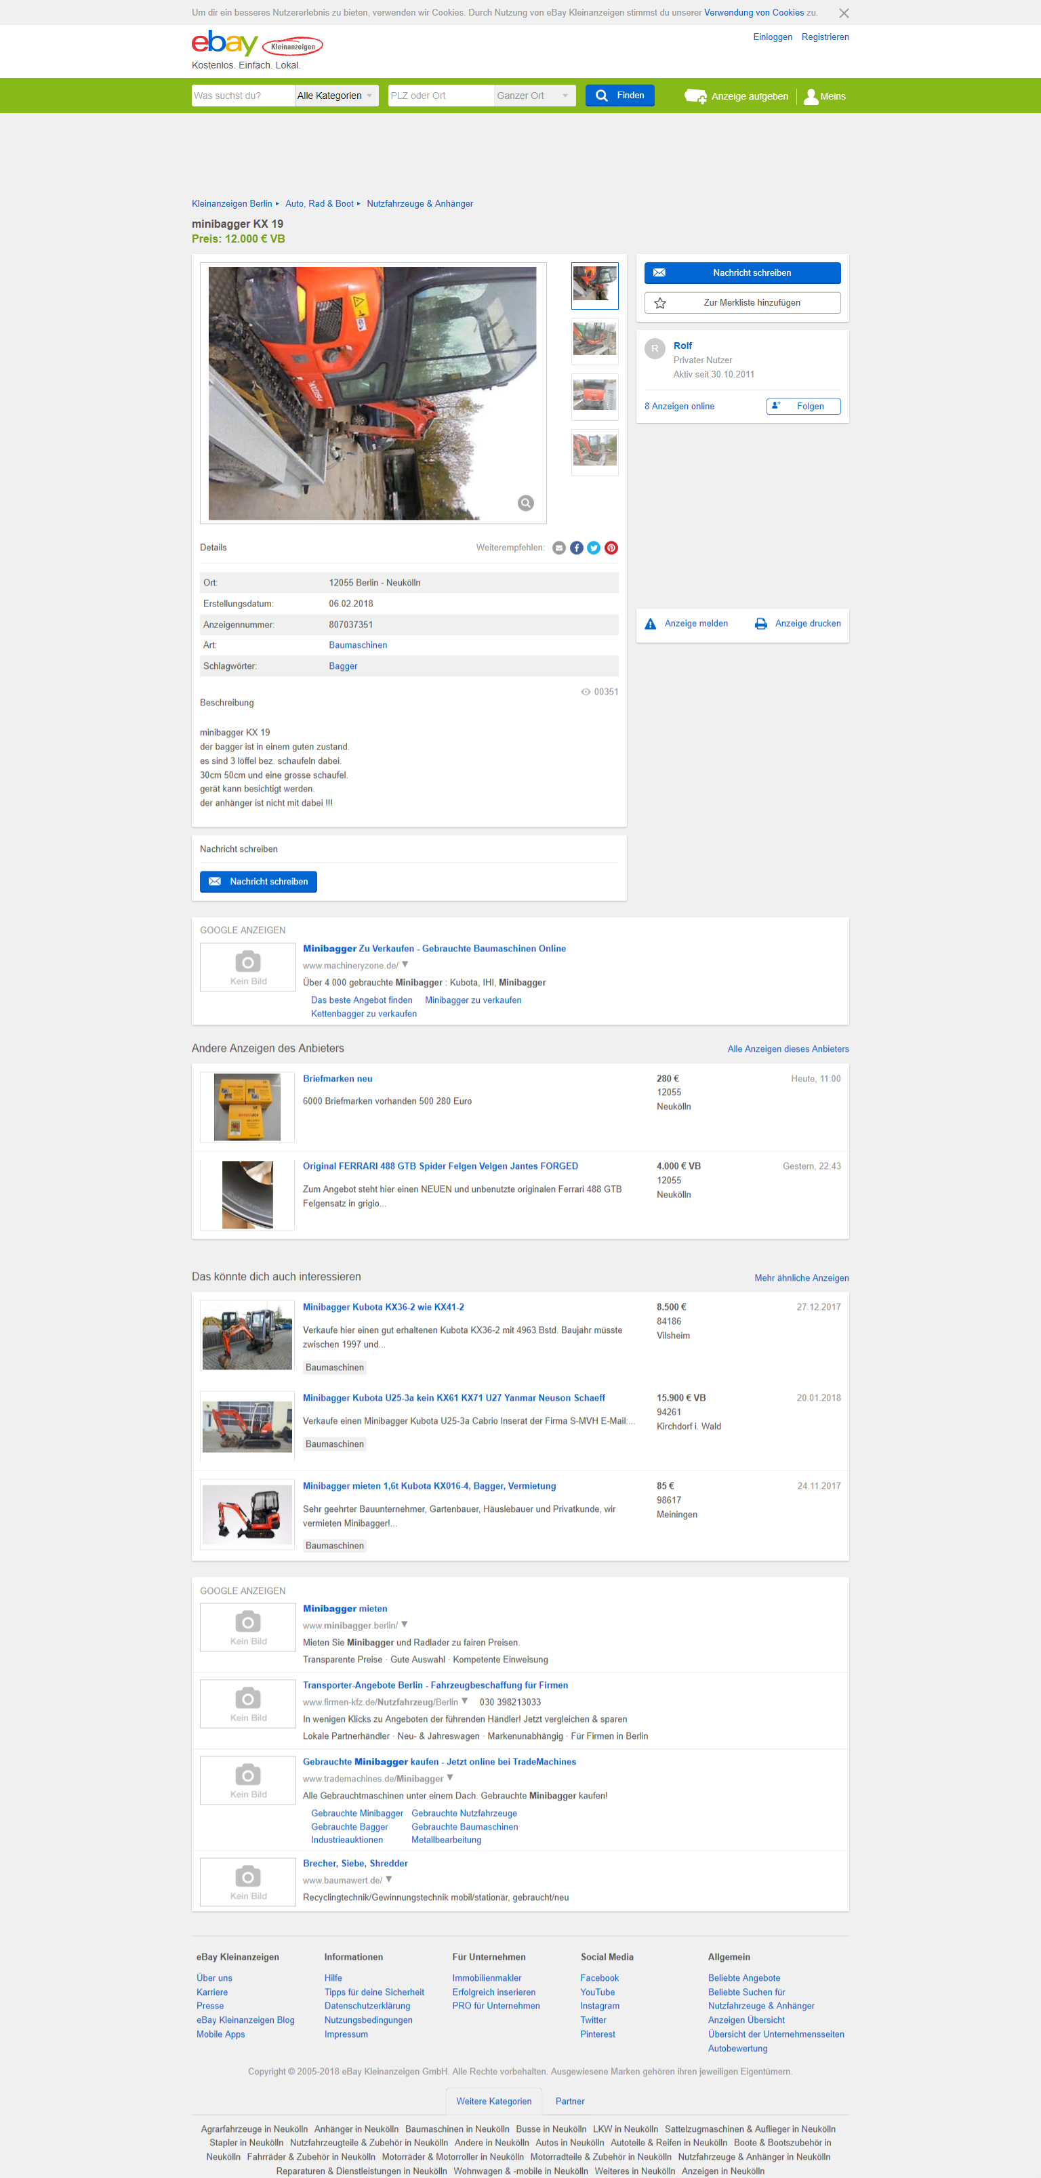Click the Finden search button
Viewport: 1041px width, 2178px height.
point(619,96)
